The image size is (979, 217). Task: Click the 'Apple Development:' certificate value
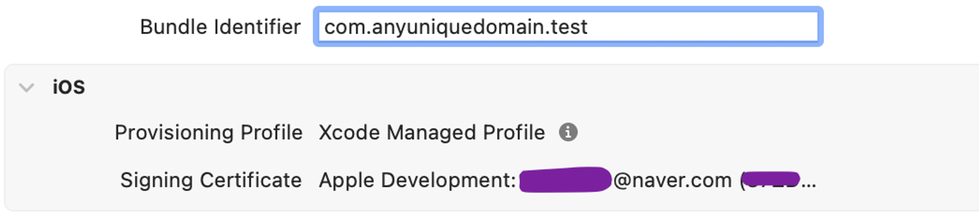point(567,180)
